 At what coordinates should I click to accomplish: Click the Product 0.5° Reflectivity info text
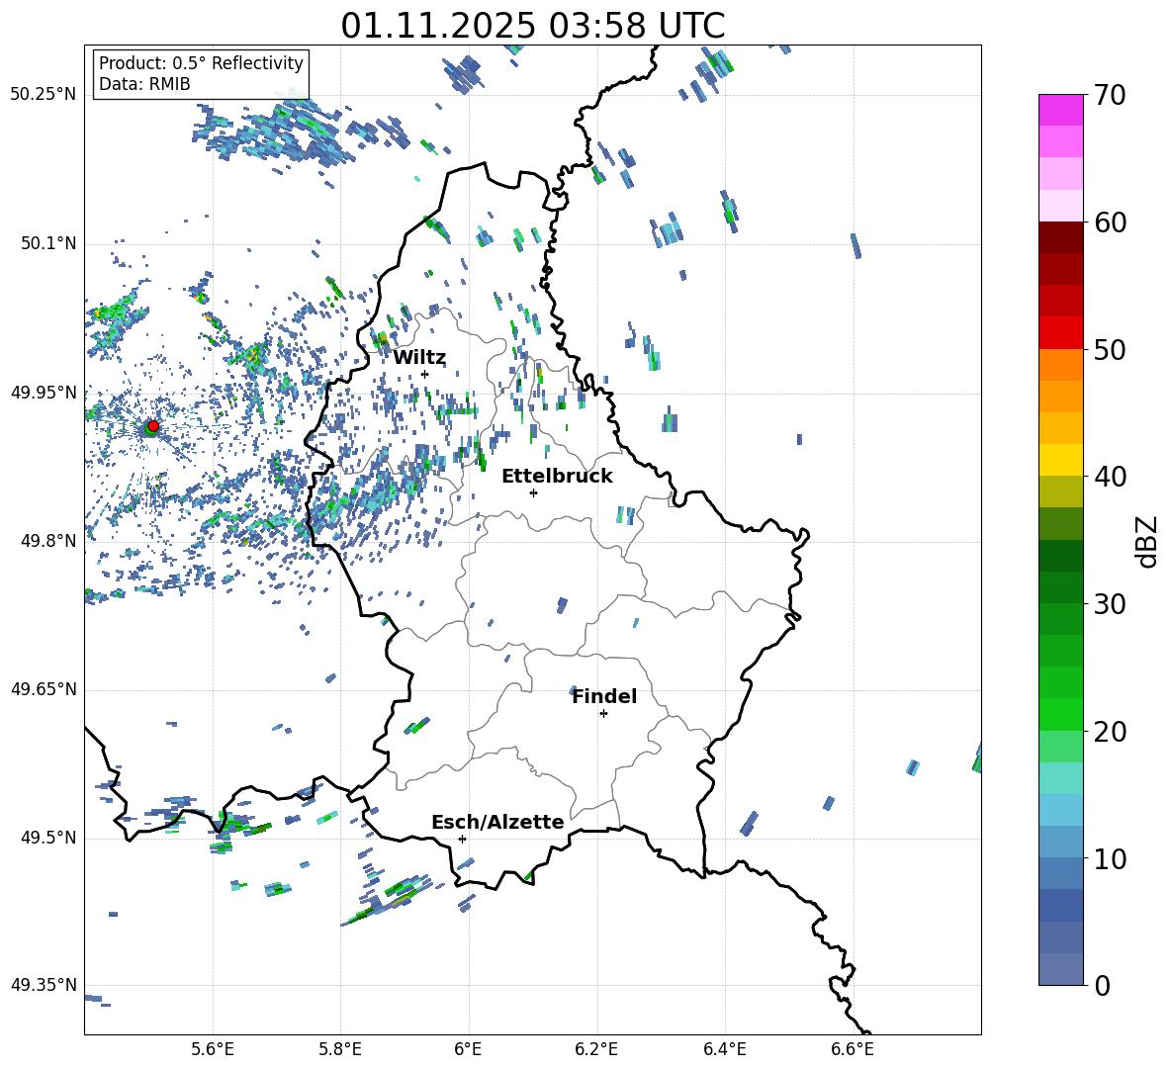click(x=201, y=63)
